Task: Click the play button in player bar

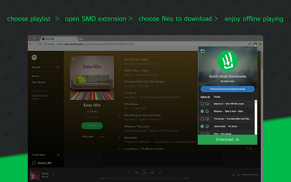Action: [144, 172]
